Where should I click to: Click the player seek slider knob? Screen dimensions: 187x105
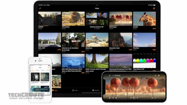(x=125, y=94)
